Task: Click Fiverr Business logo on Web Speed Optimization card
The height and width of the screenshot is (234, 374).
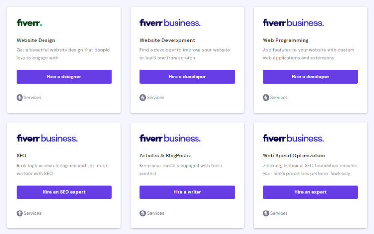Action: click(x=293, y=138)
